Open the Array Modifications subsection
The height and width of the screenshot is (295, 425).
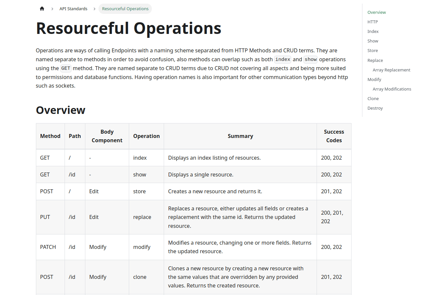tap(392, 89)
